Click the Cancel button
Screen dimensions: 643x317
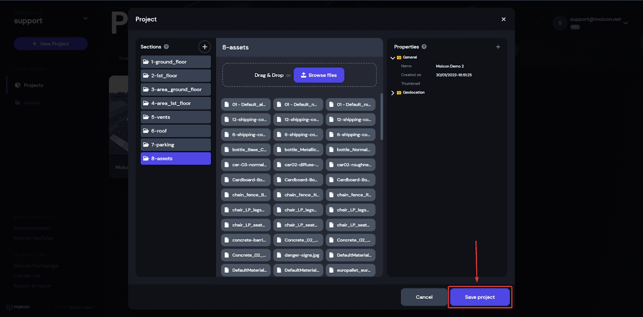424,297
